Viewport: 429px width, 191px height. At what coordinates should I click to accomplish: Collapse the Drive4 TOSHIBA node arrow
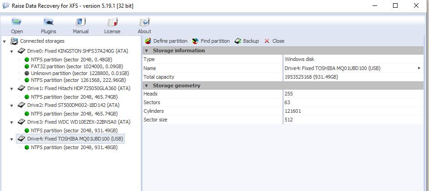pyautogui.click(x=11, y=139)
